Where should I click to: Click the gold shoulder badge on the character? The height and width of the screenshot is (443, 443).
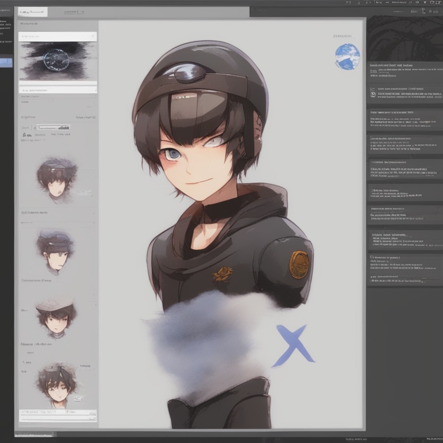[299, 265]
